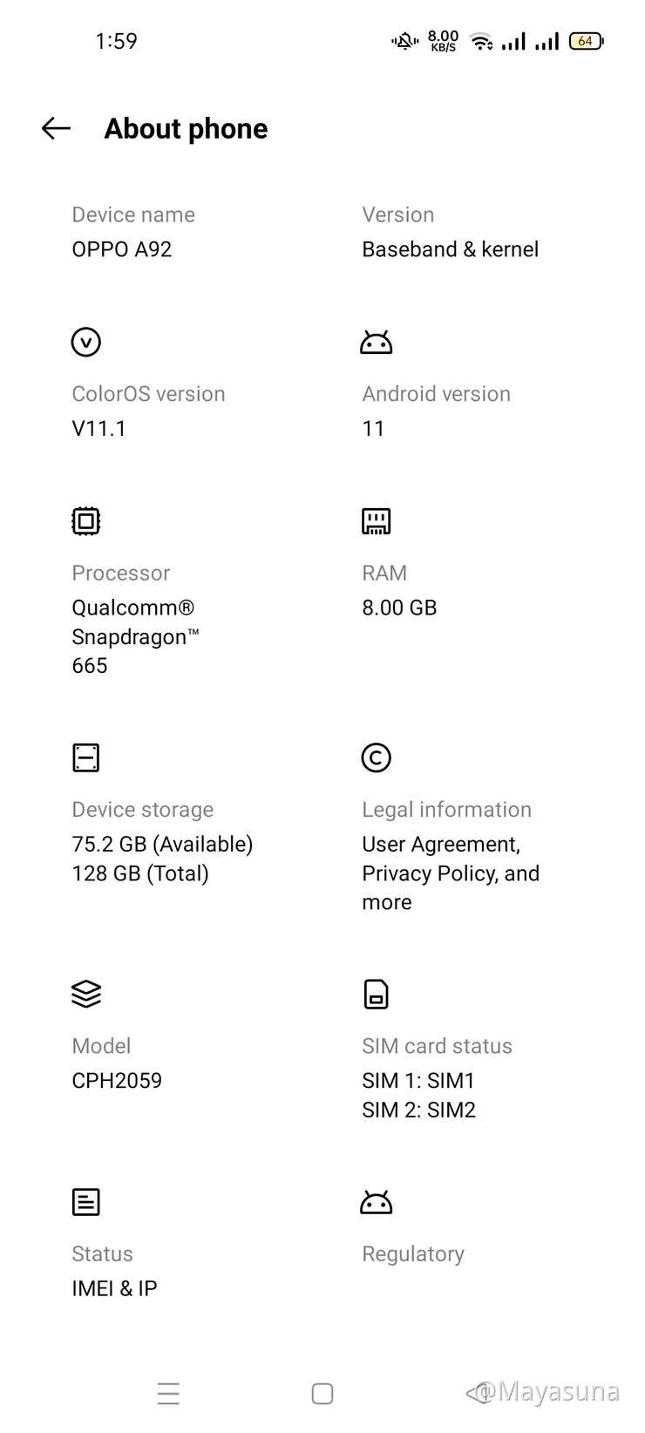The height and width of the screenshot is (1433, 645).
Task: Open User Agreement, Privacy Policy legal text
Action: coord(450,873)
